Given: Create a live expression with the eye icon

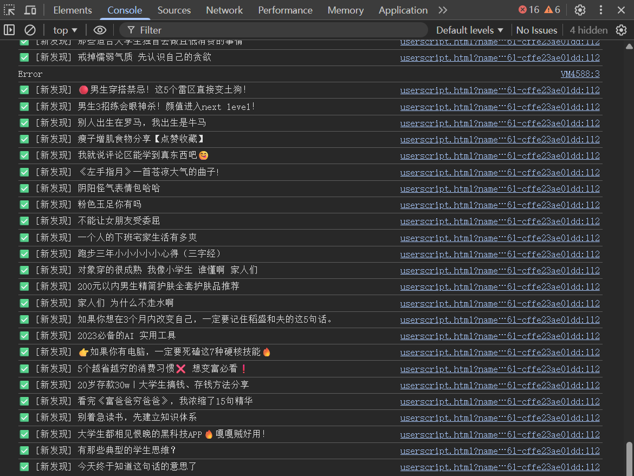Looking at the screenshot, I should click(100, 30).
